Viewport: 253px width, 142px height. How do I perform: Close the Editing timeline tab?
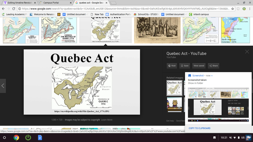[35, 3]
